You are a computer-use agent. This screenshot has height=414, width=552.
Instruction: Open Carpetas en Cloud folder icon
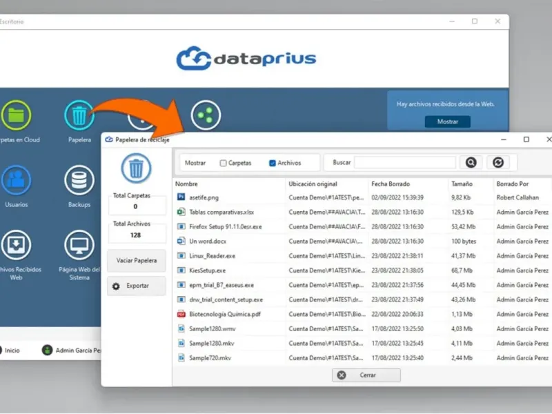(x=15, y=115)
